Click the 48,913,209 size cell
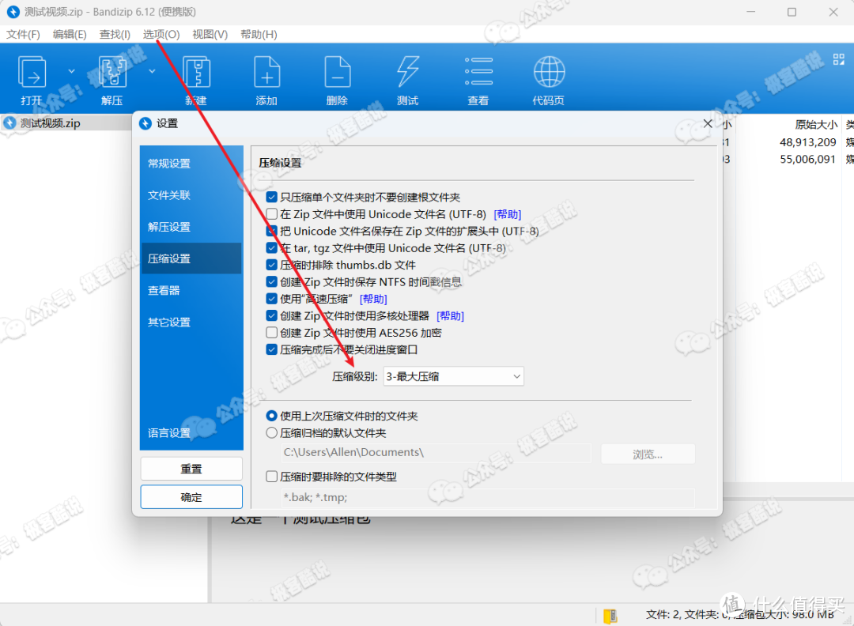Viewport: 854px width, 626px height. click(x=807, y=142)
